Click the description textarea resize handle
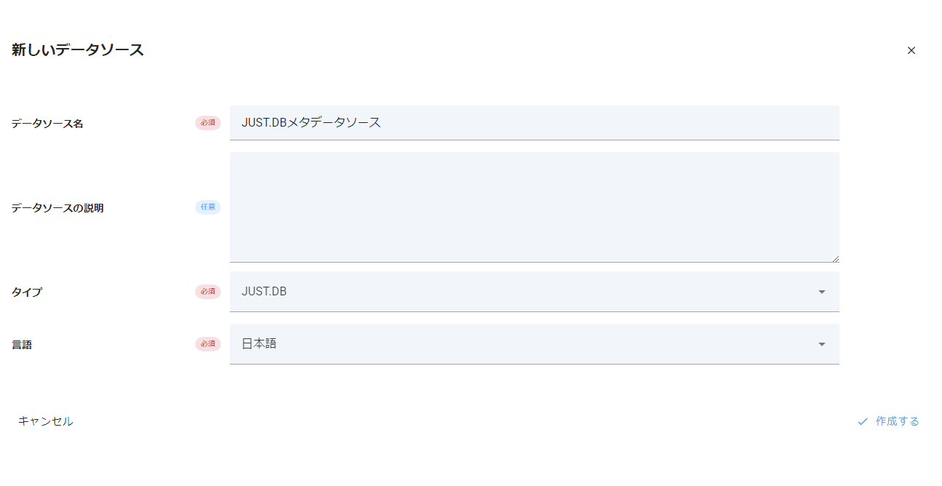The height and width of the screenshot is (486, 942). click(835, 258)
